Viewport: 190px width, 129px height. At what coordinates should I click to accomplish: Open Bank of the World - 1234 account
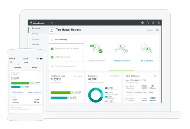pos(135,80)
